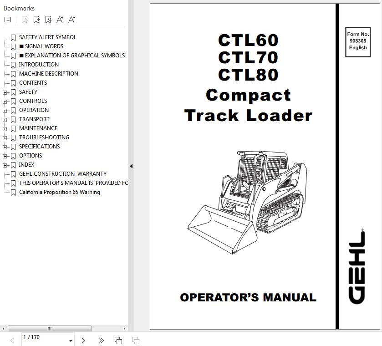Expand the SAFETY bookmark
The width and height of the screenshot is (382, 346).
[5, 92]
